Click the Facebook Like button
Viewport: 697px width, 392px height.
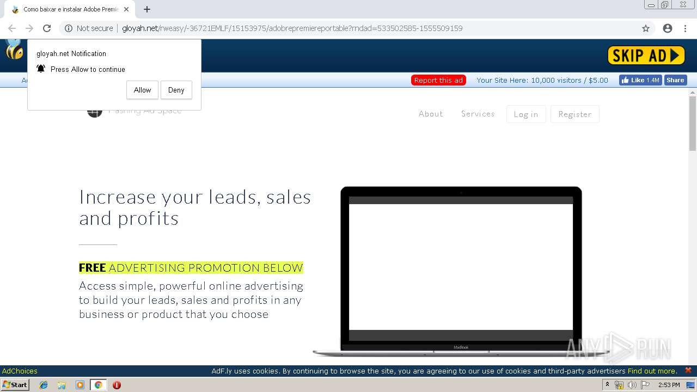pyautogui.click(x=640, y=80)
